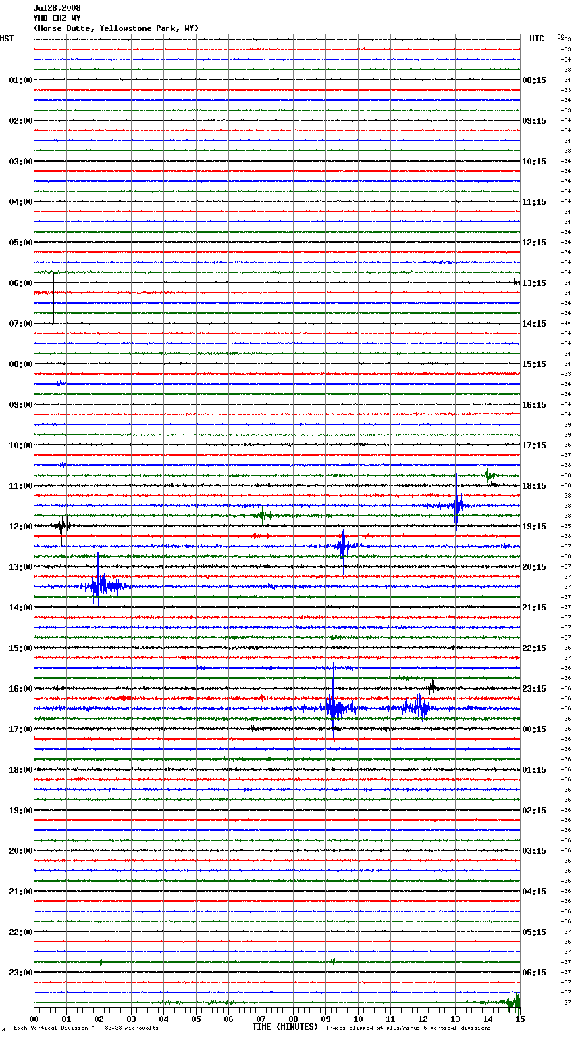Select the 02:00 MST time label

[21, 121]
